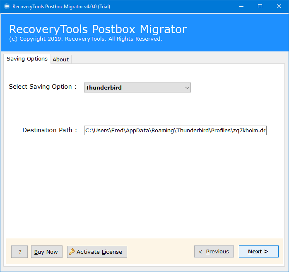Minimize the Postbox Migrator window
The height and width of the screenshot is (272, 289).
click(x=241, y=7)
